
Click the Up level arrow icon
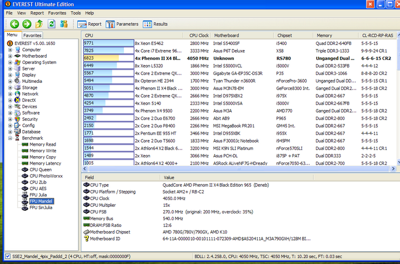point(39,24)
